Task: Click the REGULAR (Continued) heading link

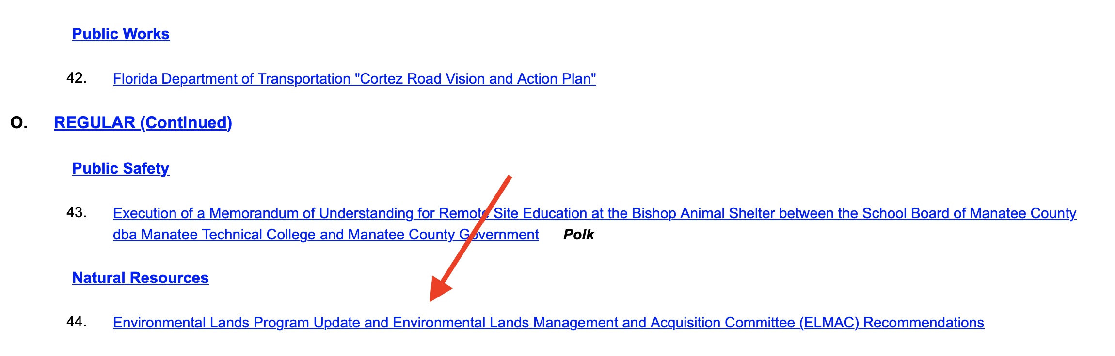Action: click(143, 123)
